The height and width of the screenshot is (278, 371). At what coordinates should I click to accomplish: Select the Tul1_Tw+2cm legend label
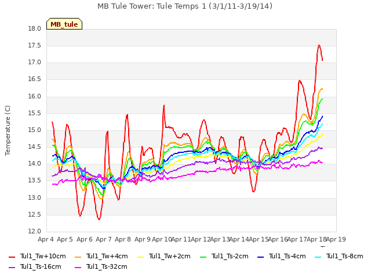click(170, 256)
